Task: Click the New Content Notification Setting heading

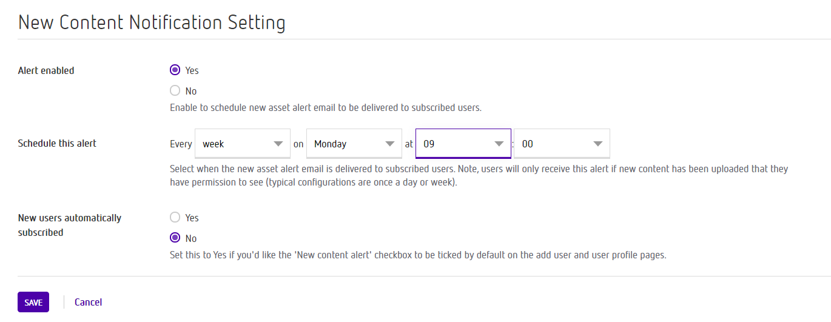Action: (x=152, y=22)
